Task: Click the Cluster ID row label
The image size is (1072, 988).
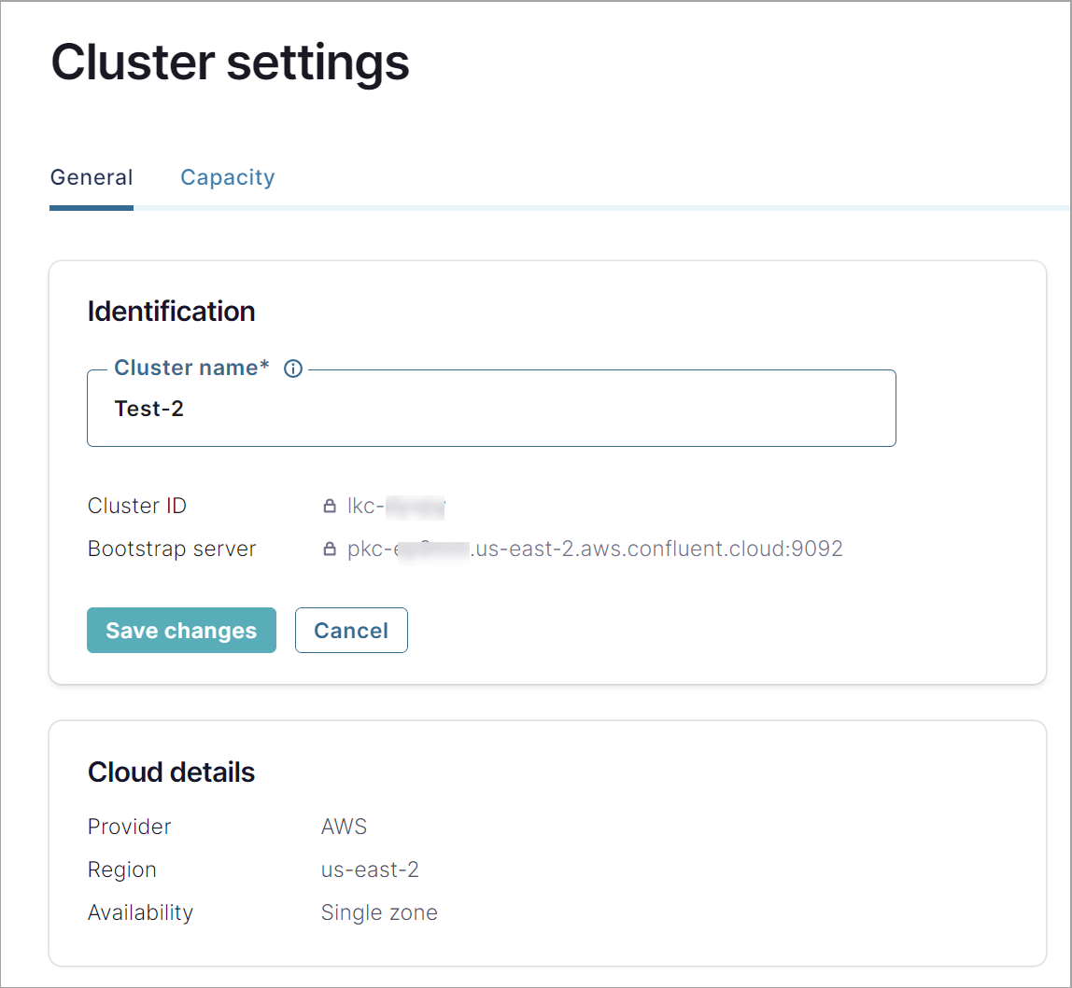Action: coord(136,506)
